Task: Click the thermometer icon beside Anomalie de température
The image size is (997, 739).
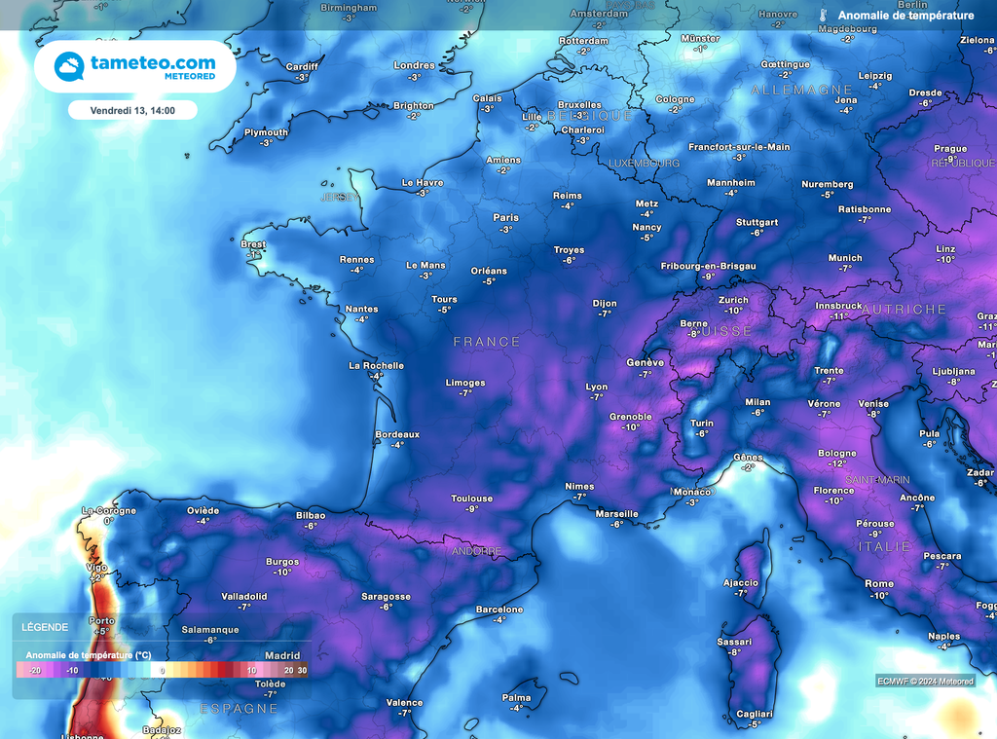Action: click(x=823, y=16)
